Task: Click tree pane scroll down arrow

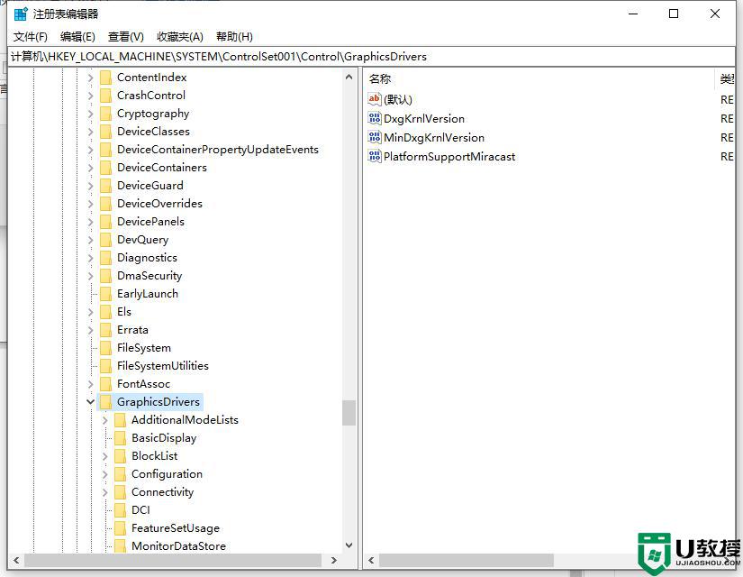Action: (x=349, y=545)
